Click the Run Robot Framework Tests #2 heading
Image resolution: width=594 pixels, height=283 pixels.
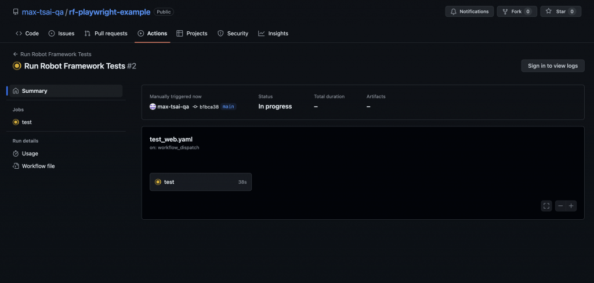pos(80,66)
